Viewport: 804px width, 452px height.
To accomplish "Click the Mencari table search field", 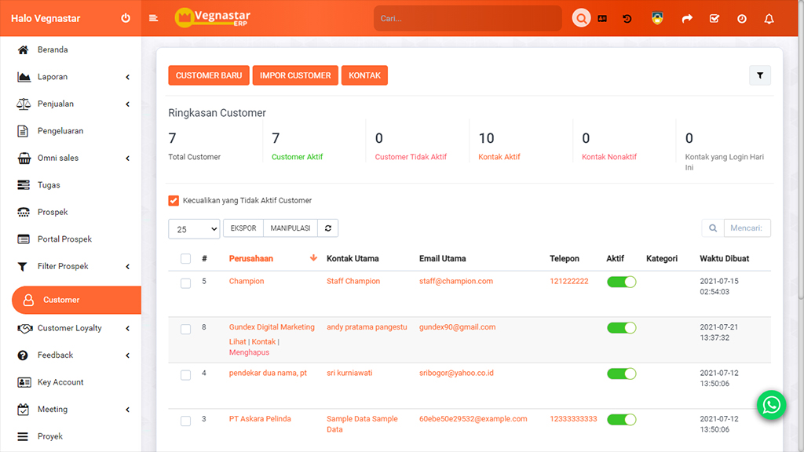I will tap(747, 228).
